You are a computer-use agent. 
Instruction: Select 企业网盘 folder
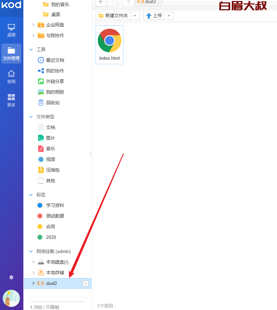point(55,25)
